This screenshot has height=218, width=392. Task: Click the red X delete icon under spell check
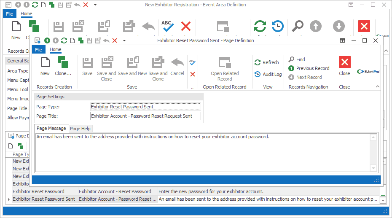(193, 74)
